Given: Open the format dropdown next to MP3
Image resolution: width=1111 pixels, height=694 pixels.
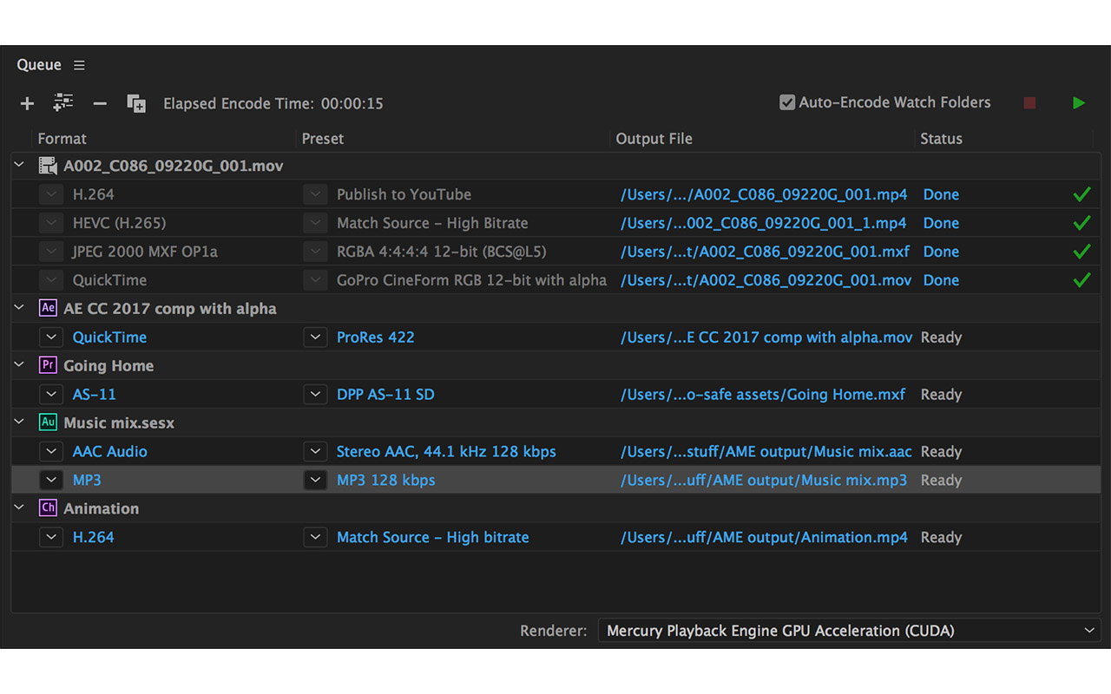Looking at the screenshot, I should point(51,481).
